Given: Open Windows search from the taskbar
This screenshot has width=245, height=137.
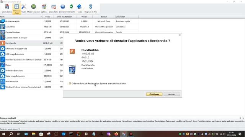Looking at the screenshot, I should point(11,134).
